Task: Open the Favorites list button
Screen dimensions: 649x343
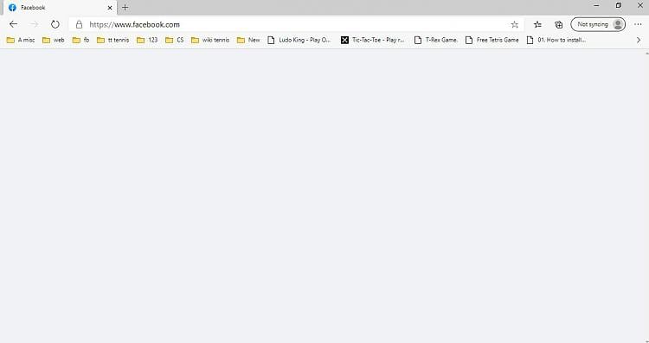Action: 537,24
